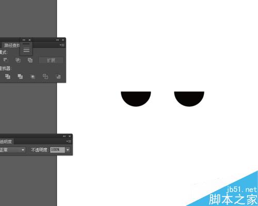Click the 扩展 (Expand) button
This screenshot has width=258, height=206.
[x=51, y=60]
